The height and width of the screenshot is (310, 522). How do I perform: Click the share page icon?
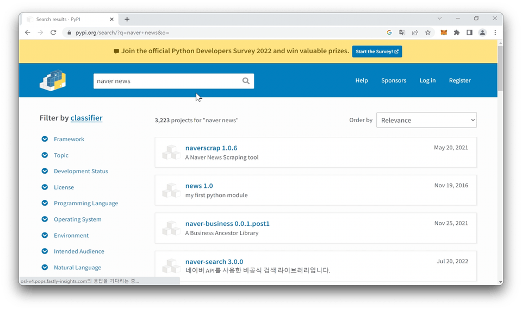click(x=415, y=33)
